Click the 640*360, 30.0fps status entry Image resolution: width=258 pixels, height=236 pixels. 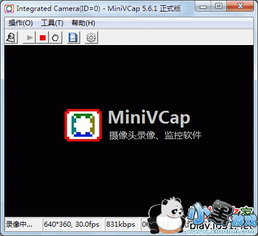pyautogui.click(x=72, y=224)
